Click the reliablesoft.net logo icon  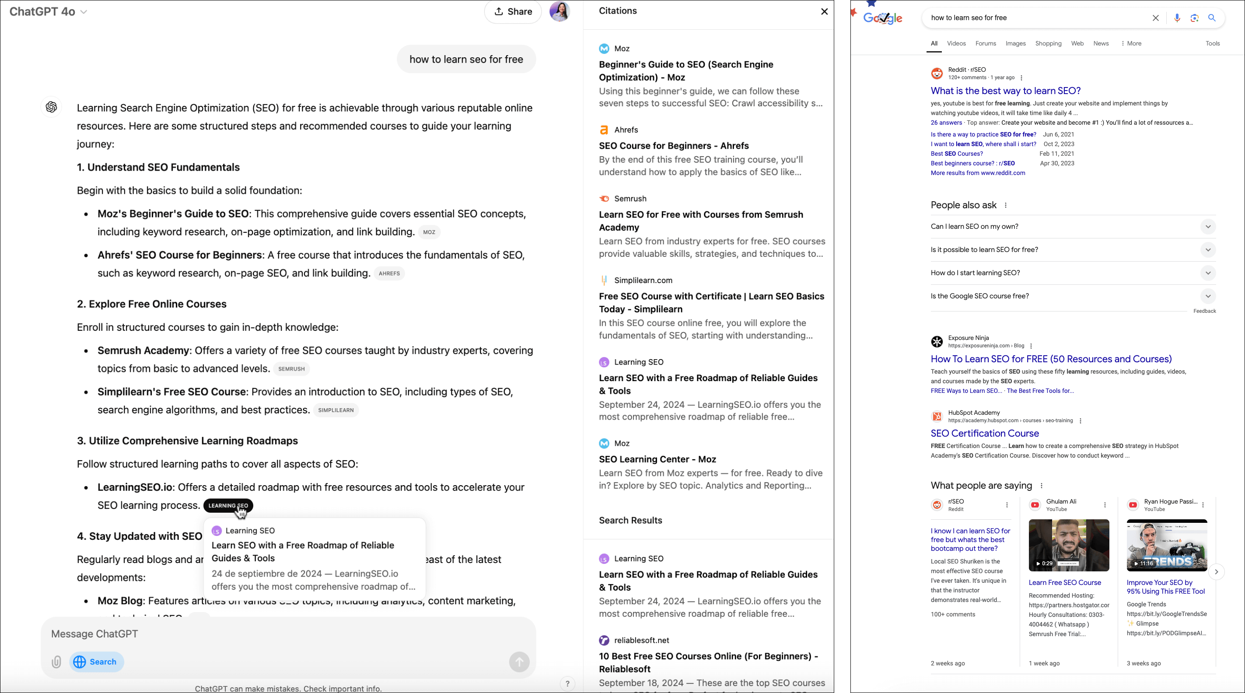click(604, 640)
